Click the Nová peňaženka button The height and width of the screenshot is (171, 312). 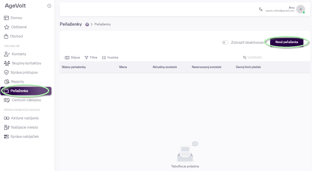click(x=287, y=42)
